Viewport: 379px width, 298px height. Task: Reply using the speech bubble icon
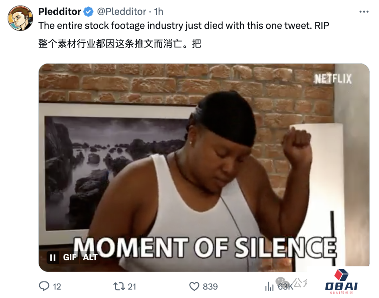point(44,286)
